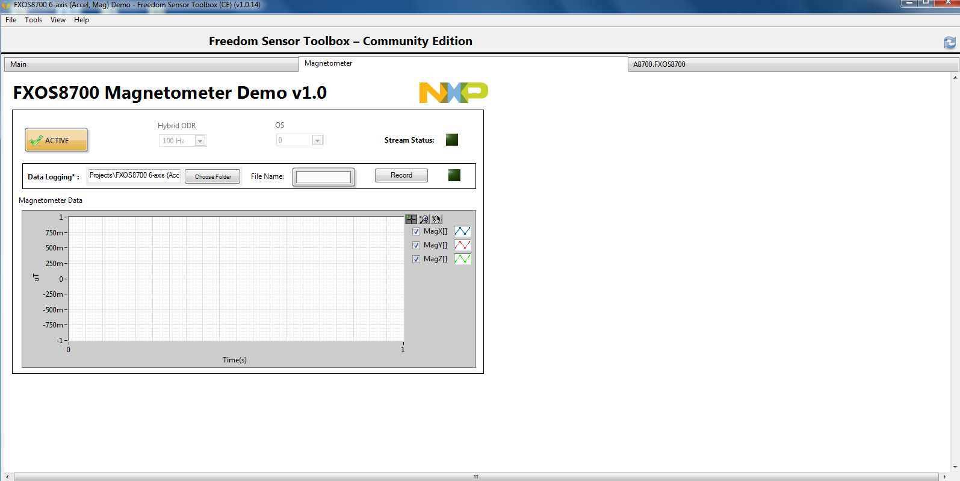
Task: Toggle the MagX[] plot checkbox
Action: click(x=416, y=231)
